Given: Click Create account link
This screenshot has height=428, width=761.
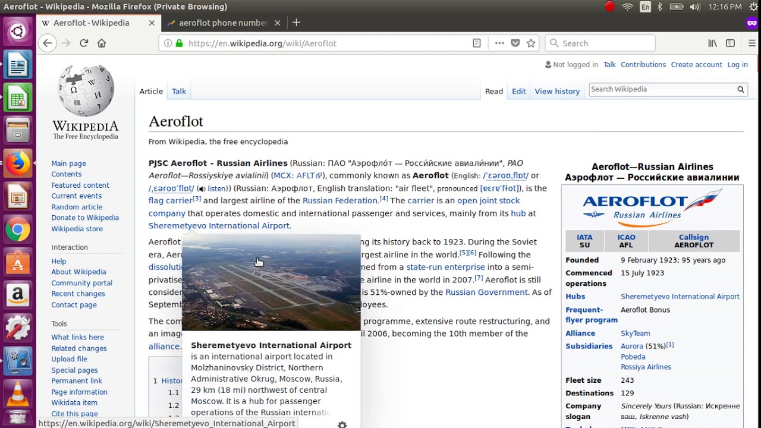Looking at the screenshot, I should point(696,64).
